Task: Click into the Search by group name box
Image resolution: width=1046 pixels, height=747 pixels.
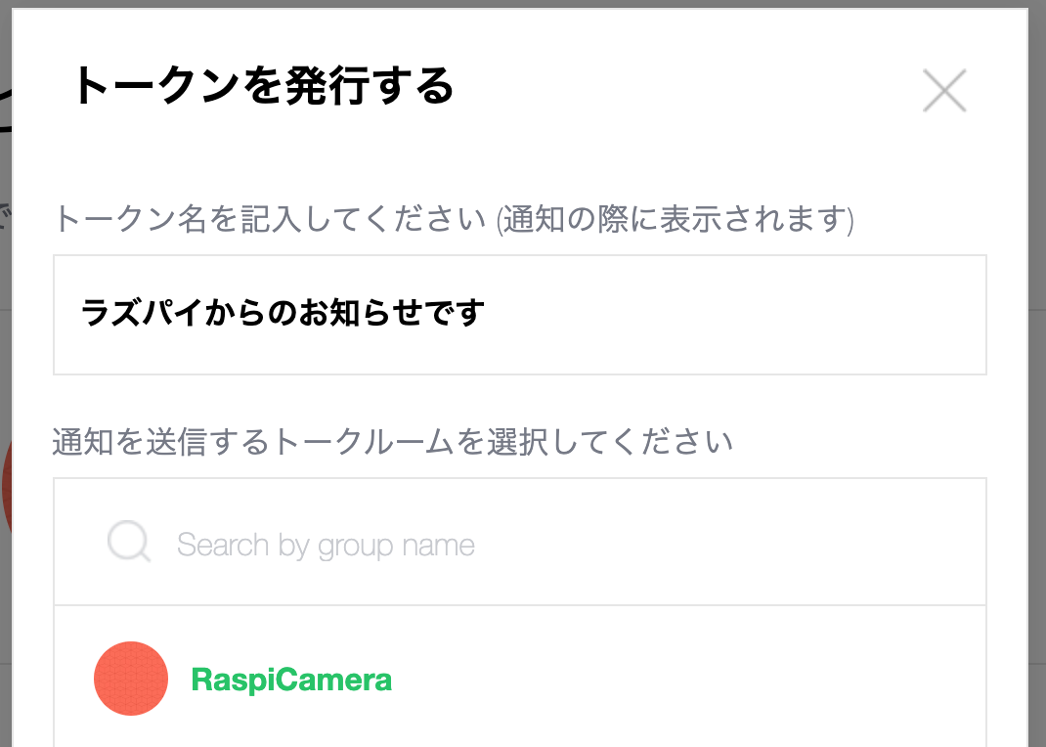Action: point(520,542)
